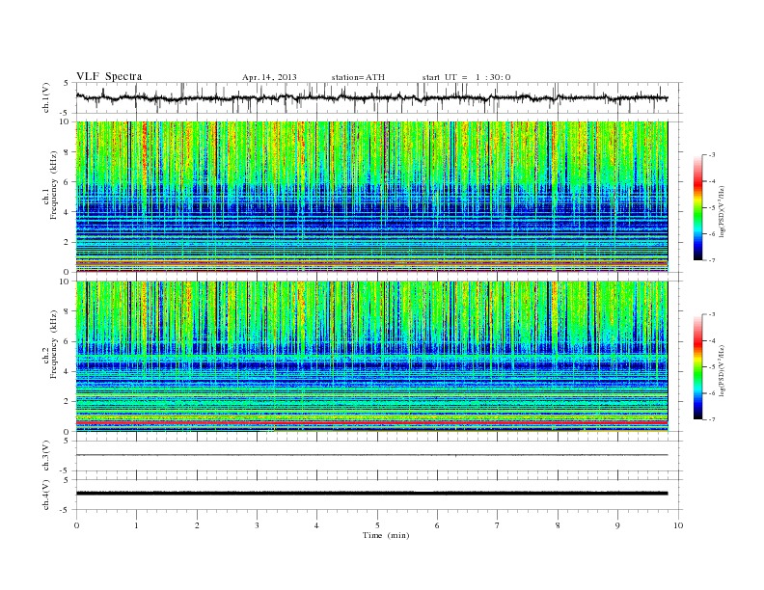Click time axis tick label '5'

pos(377,525)
